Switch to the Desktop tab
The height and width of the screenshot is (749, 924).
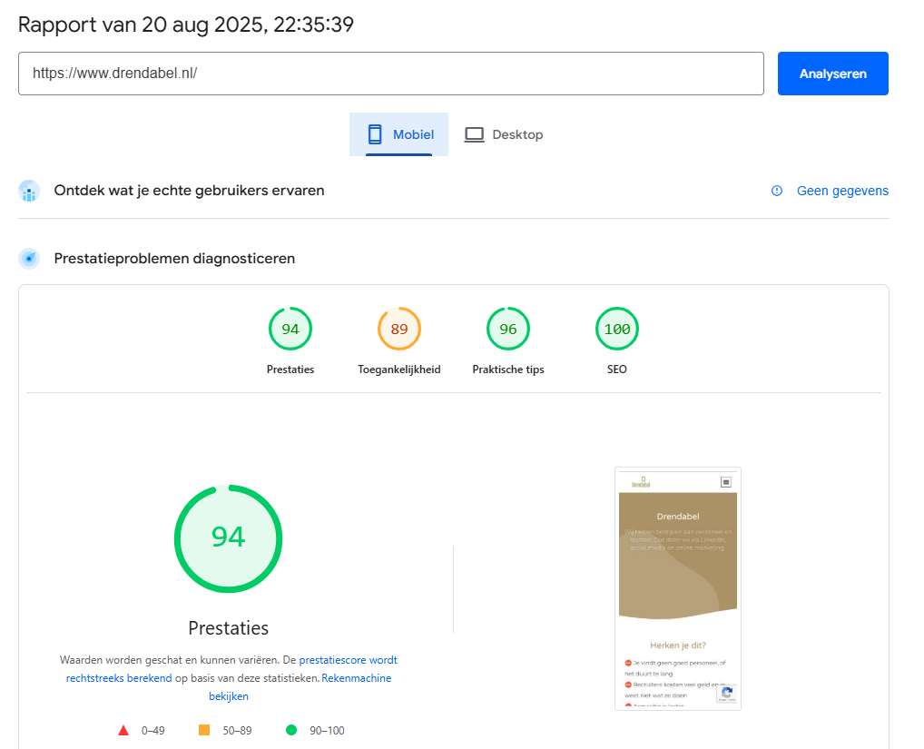point(504,134)
